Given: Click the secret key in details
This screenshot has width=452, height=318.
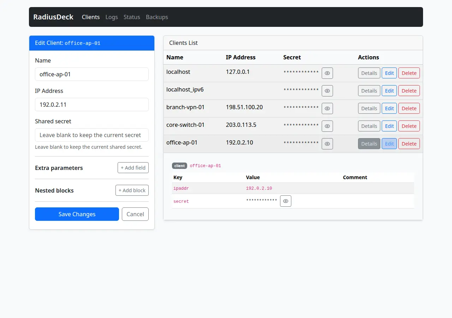Looking at the screenshot, I should click(x=181, y=201).
